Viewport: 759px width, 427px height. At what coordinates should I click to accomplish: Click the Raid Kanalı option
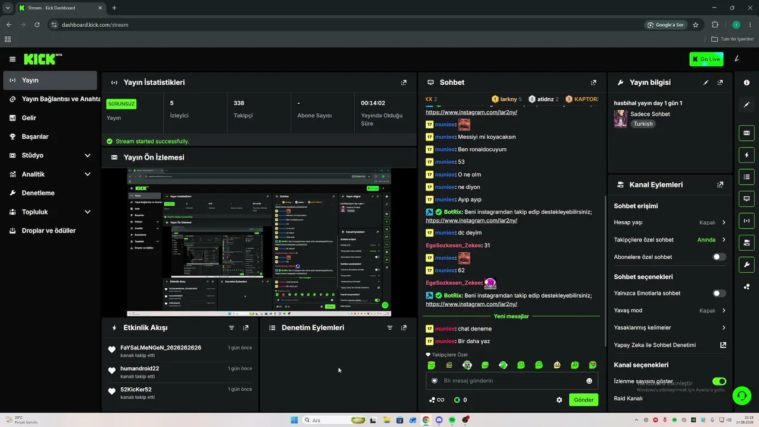629,398
